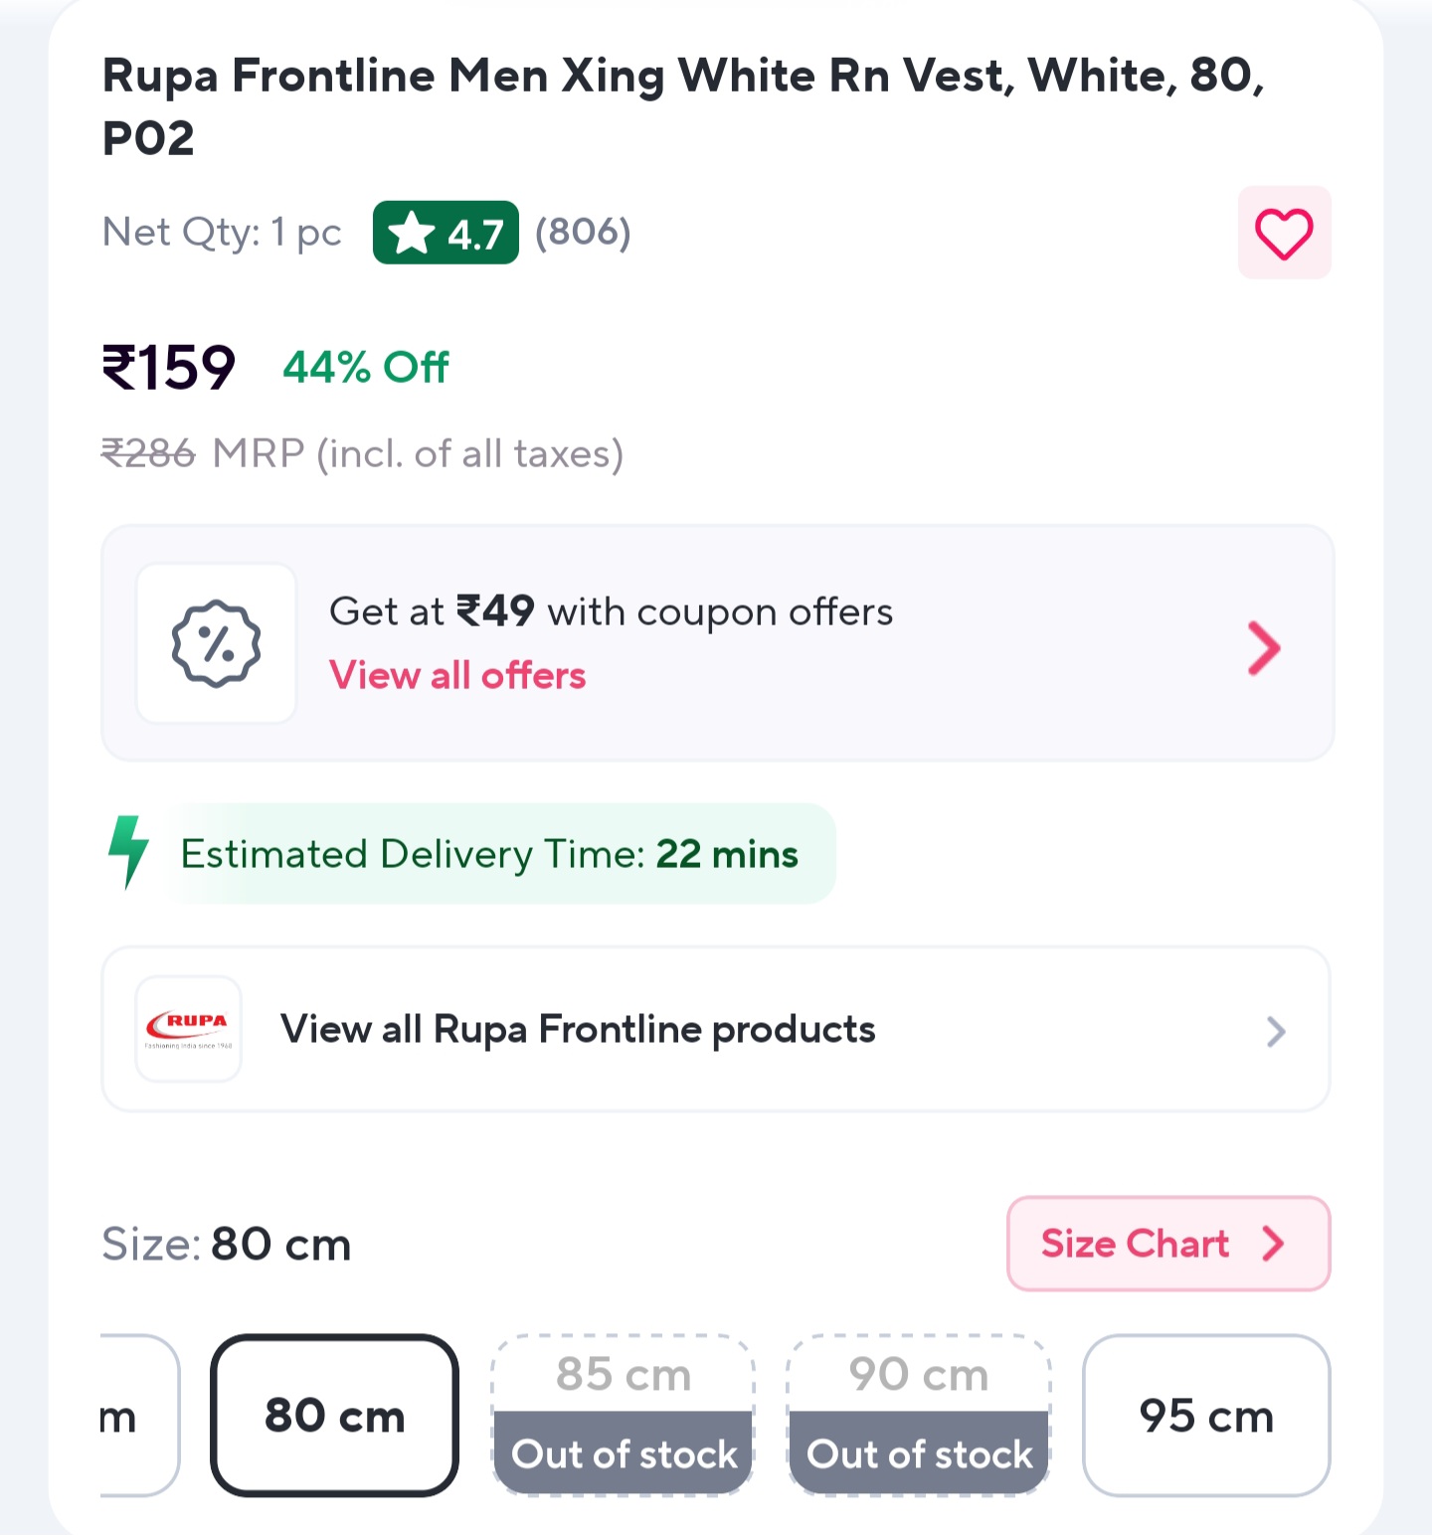Image resolution: width=1432 pixels, height=1535 pixels.
Task: Open Rupa Frontline products via gray chevron
Action: pyautogui.click(x=1276, y=1031)
